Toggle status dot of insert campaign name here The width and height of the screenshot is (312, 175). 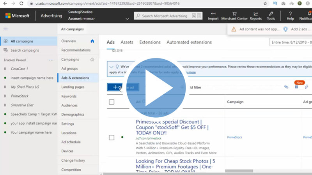tap(5, 78)
